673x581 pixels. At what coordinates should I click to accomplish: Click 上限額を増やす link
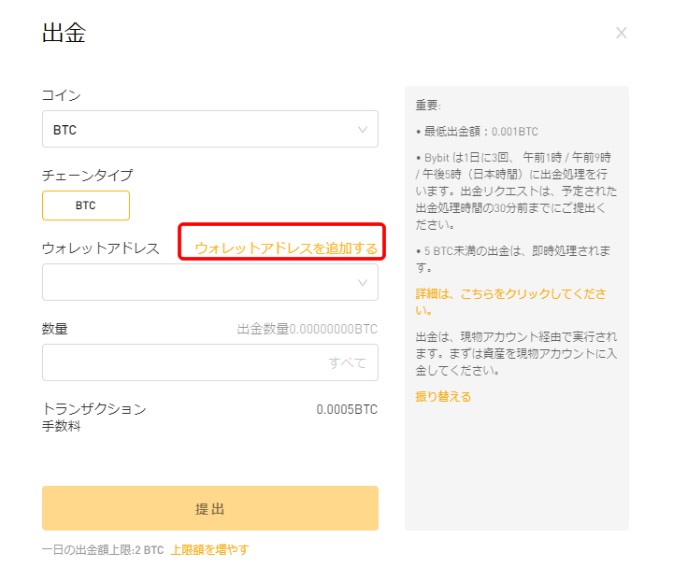pos(209,549)
